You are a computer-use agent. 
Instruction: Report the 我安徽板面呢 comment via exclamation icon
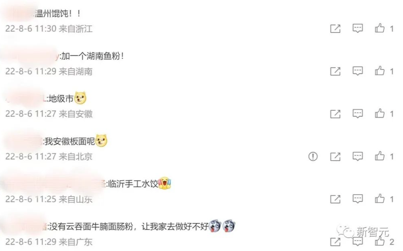tap(313, 156)
